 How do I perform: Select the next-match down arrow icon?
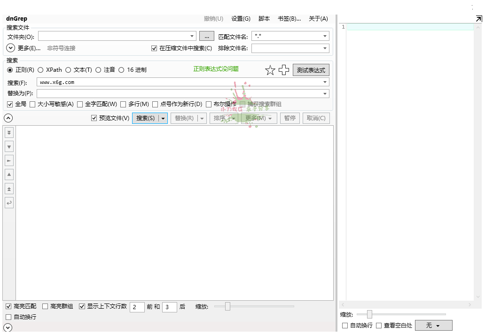9,146
